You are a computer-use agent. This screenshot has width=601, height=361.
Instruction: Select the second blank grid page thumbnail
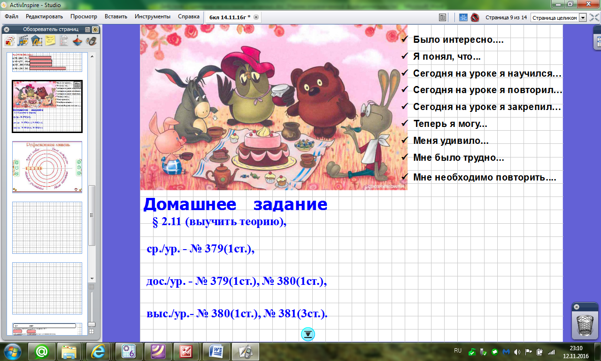click(x=47, y=288)
